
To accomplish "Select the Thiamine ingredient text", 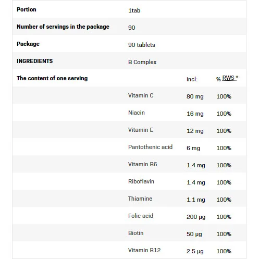I will (140, 199).
